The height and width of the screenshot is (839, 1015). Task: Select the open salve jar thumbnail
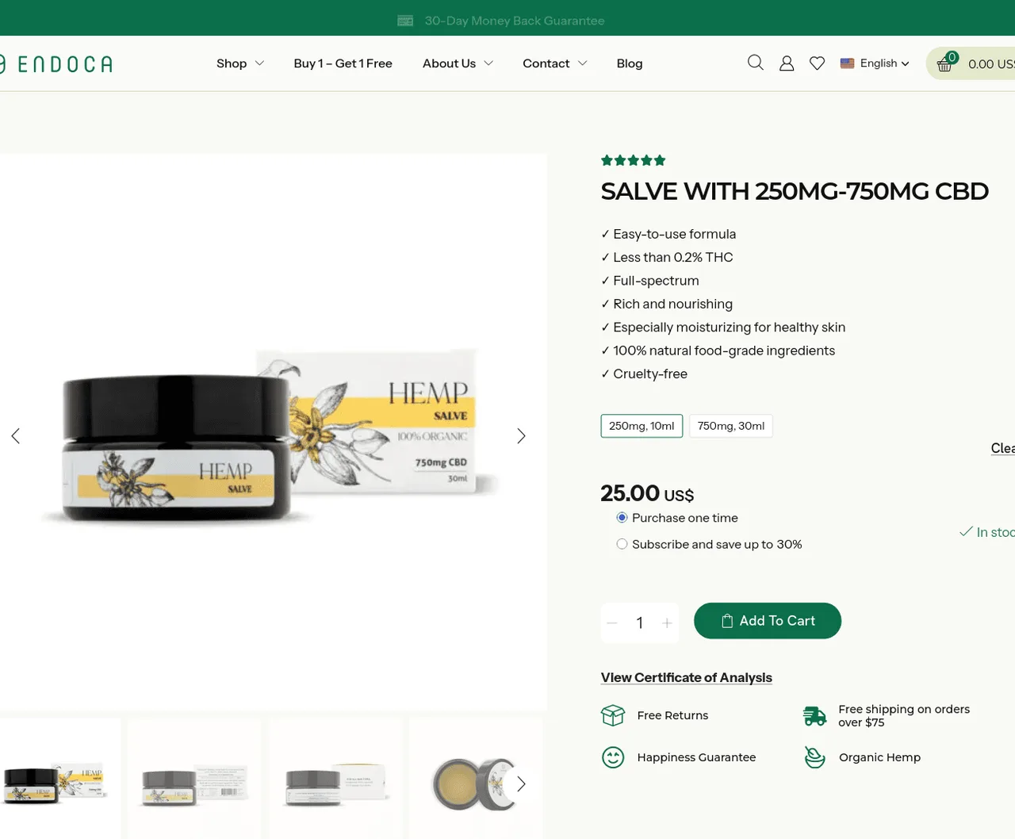click(476, 778)
